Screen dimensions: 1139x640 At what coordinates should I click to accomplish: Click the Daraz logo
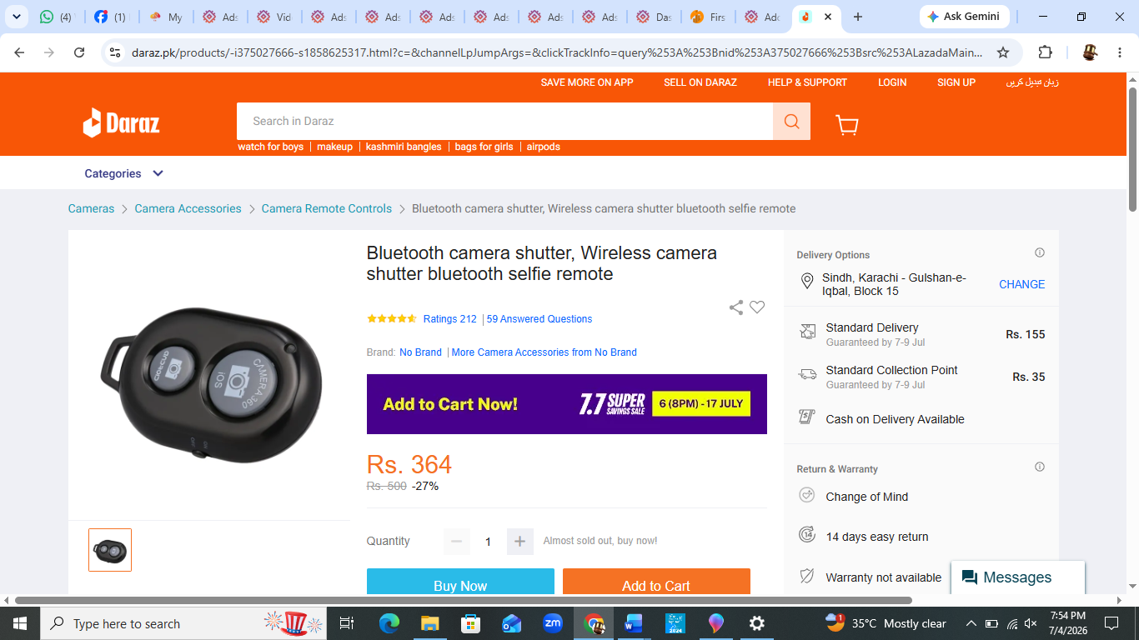121,122
